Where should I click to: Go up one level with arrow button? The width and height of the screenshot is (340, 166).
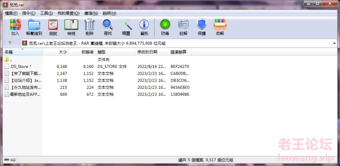pyautogui.click(x=10, y=43)
